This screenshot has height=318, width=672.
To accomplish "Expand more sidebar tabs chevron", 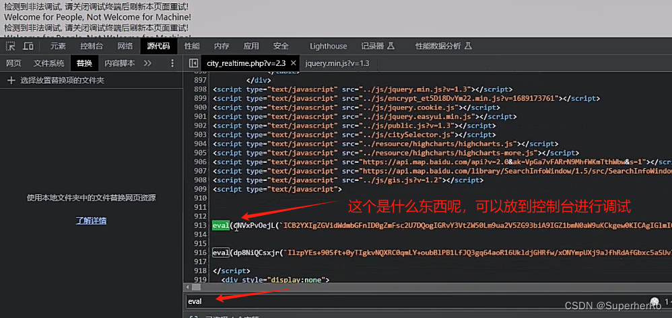I will tap(147, 63).
